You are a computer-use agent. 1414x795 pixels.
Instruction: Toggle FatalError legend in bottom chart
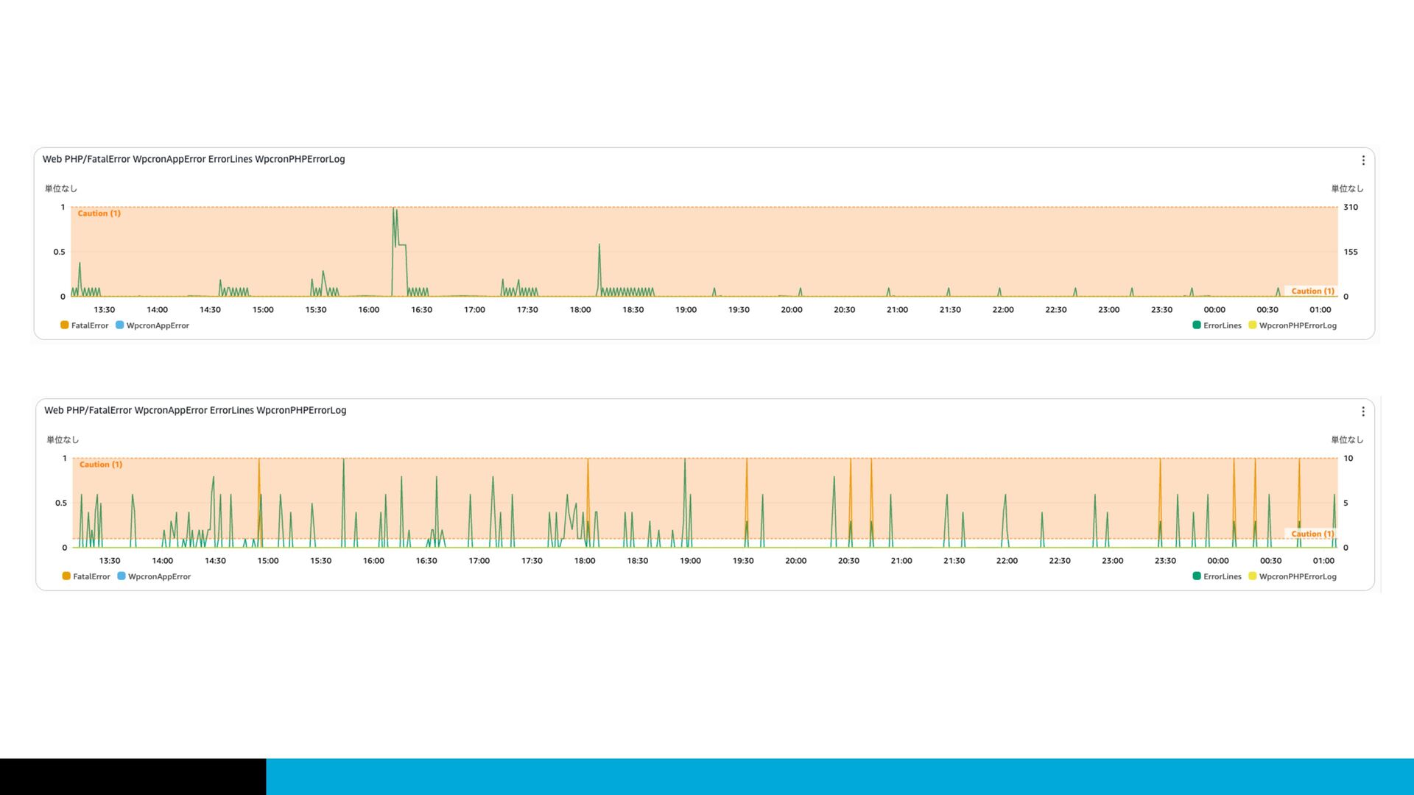click(x=91, y=576)
